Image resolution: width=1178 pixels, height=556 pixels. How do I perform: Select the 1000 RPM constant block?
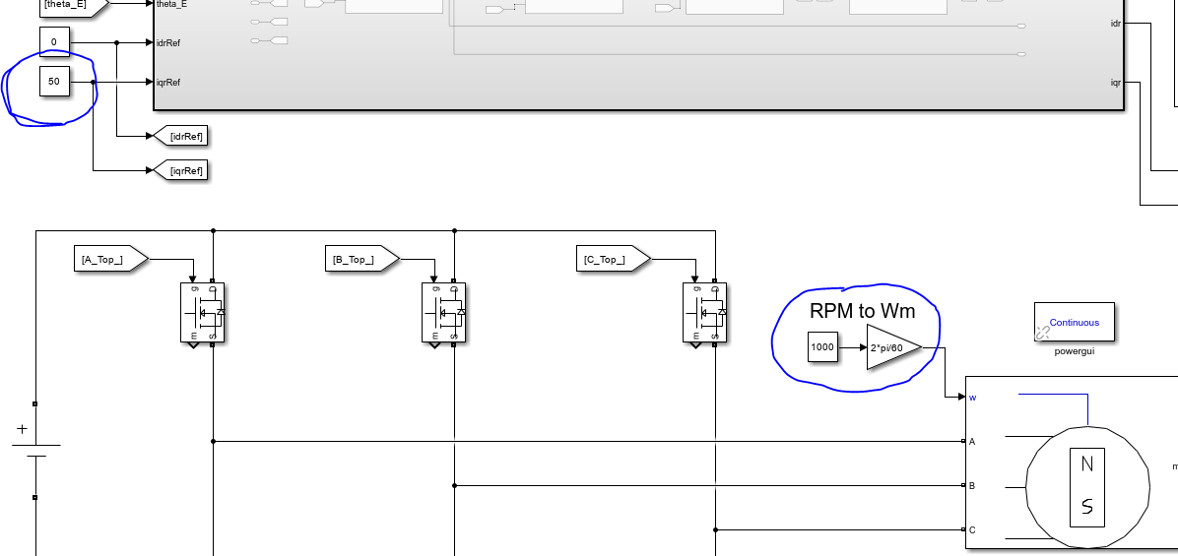[822, 346]
